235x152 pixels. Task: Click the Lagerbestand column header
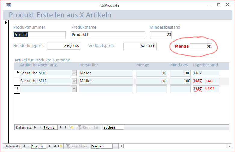point(205,65)
